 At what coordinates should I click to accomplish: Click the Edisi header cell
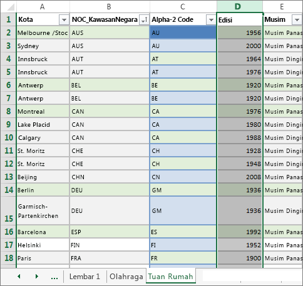click(x=240, y=20)
